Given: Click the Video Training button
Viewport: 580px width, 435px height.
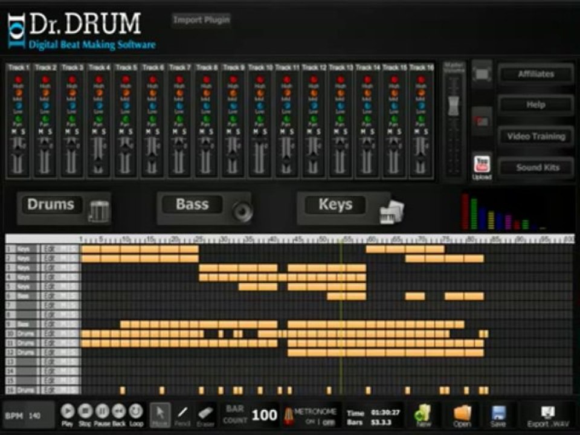Looking at the screenshot, I should coord(536,137).
